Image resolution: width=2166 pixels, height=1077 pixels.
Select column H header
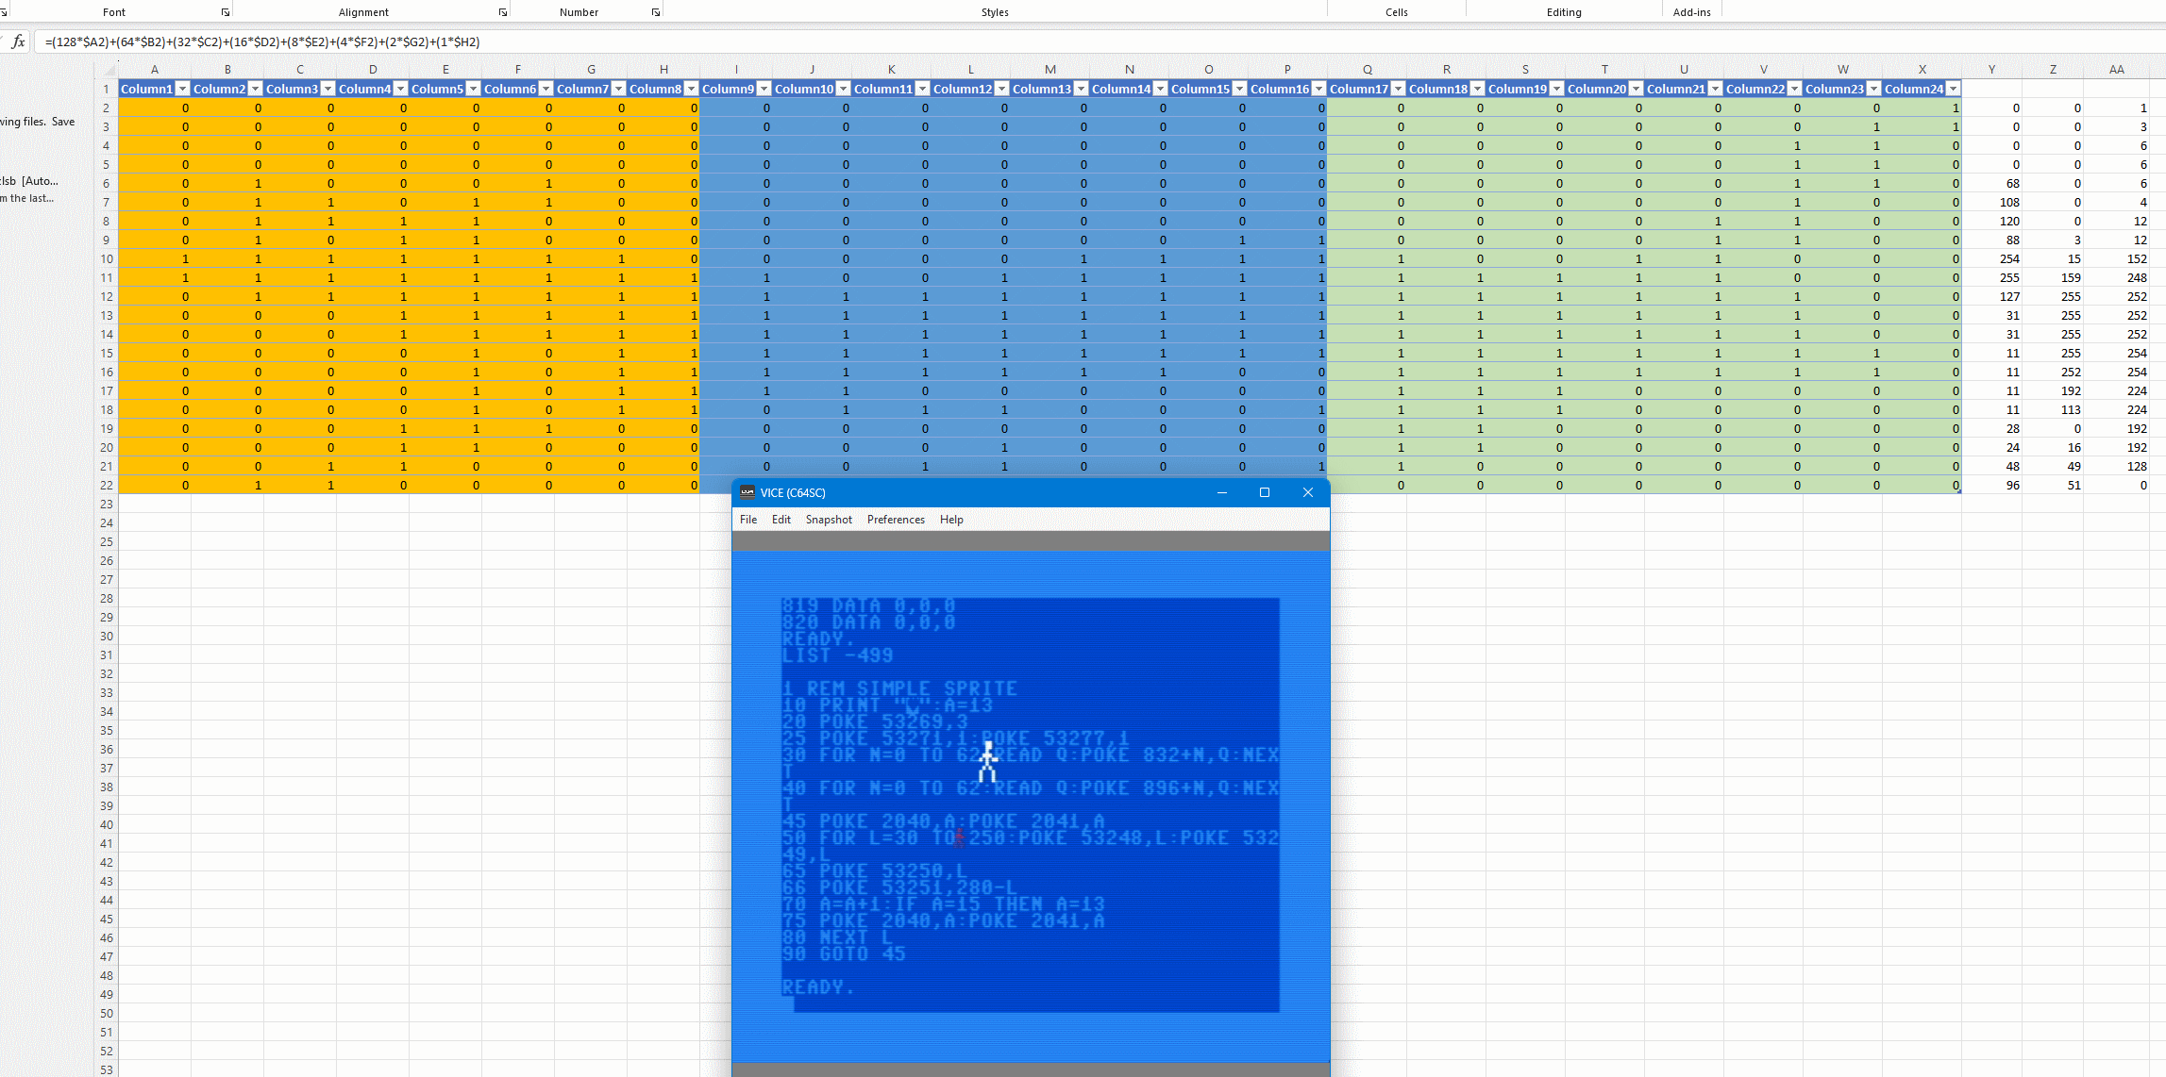point(663,70)
